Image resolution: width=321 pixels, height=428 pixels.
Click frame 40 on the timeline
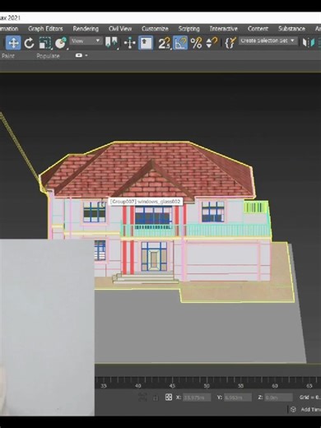coord(138,386)
